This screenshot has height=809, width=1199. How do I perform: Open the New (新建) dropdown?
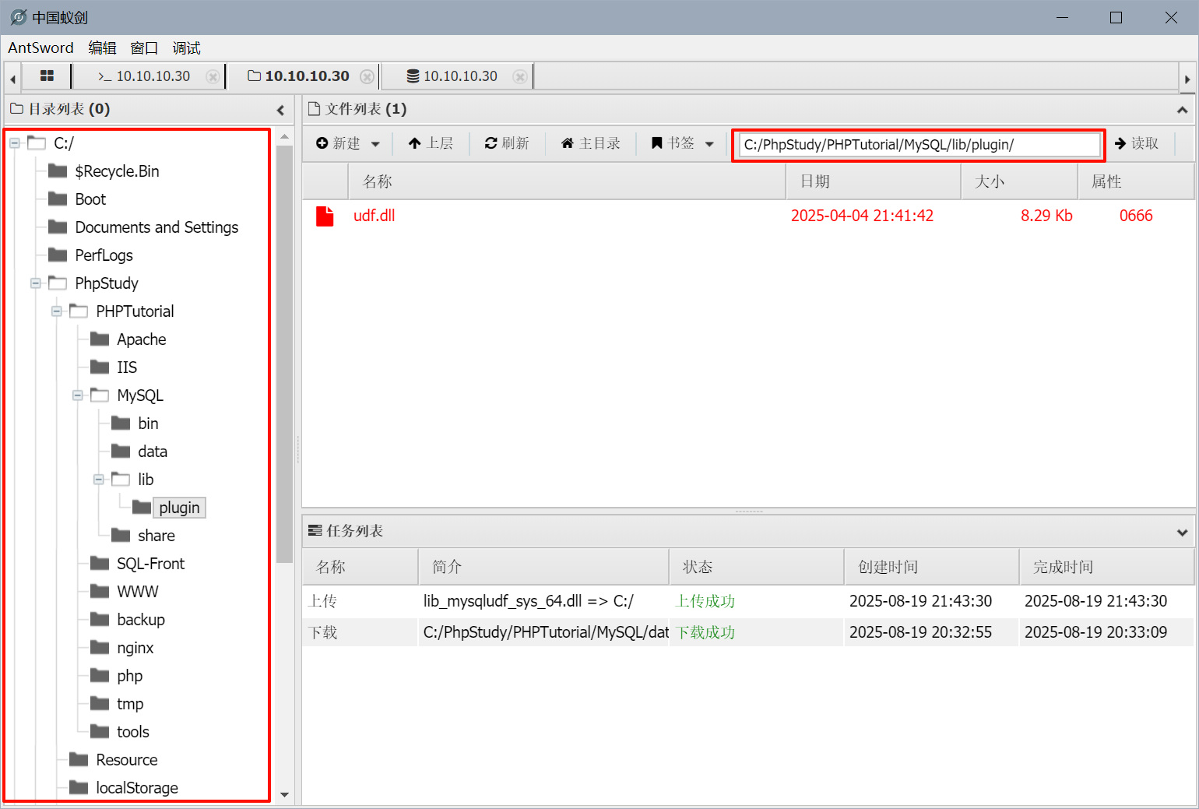[348, 143]
